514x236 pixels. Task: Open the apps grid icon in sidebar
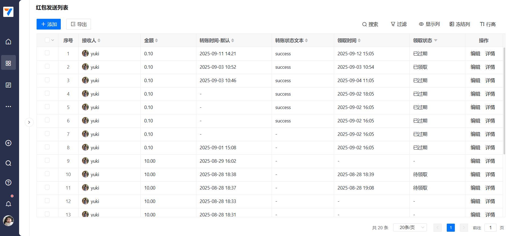[8, 63]
